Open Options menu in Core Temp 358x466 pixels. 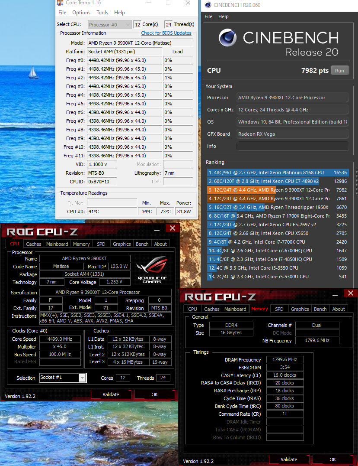[81, 13]
